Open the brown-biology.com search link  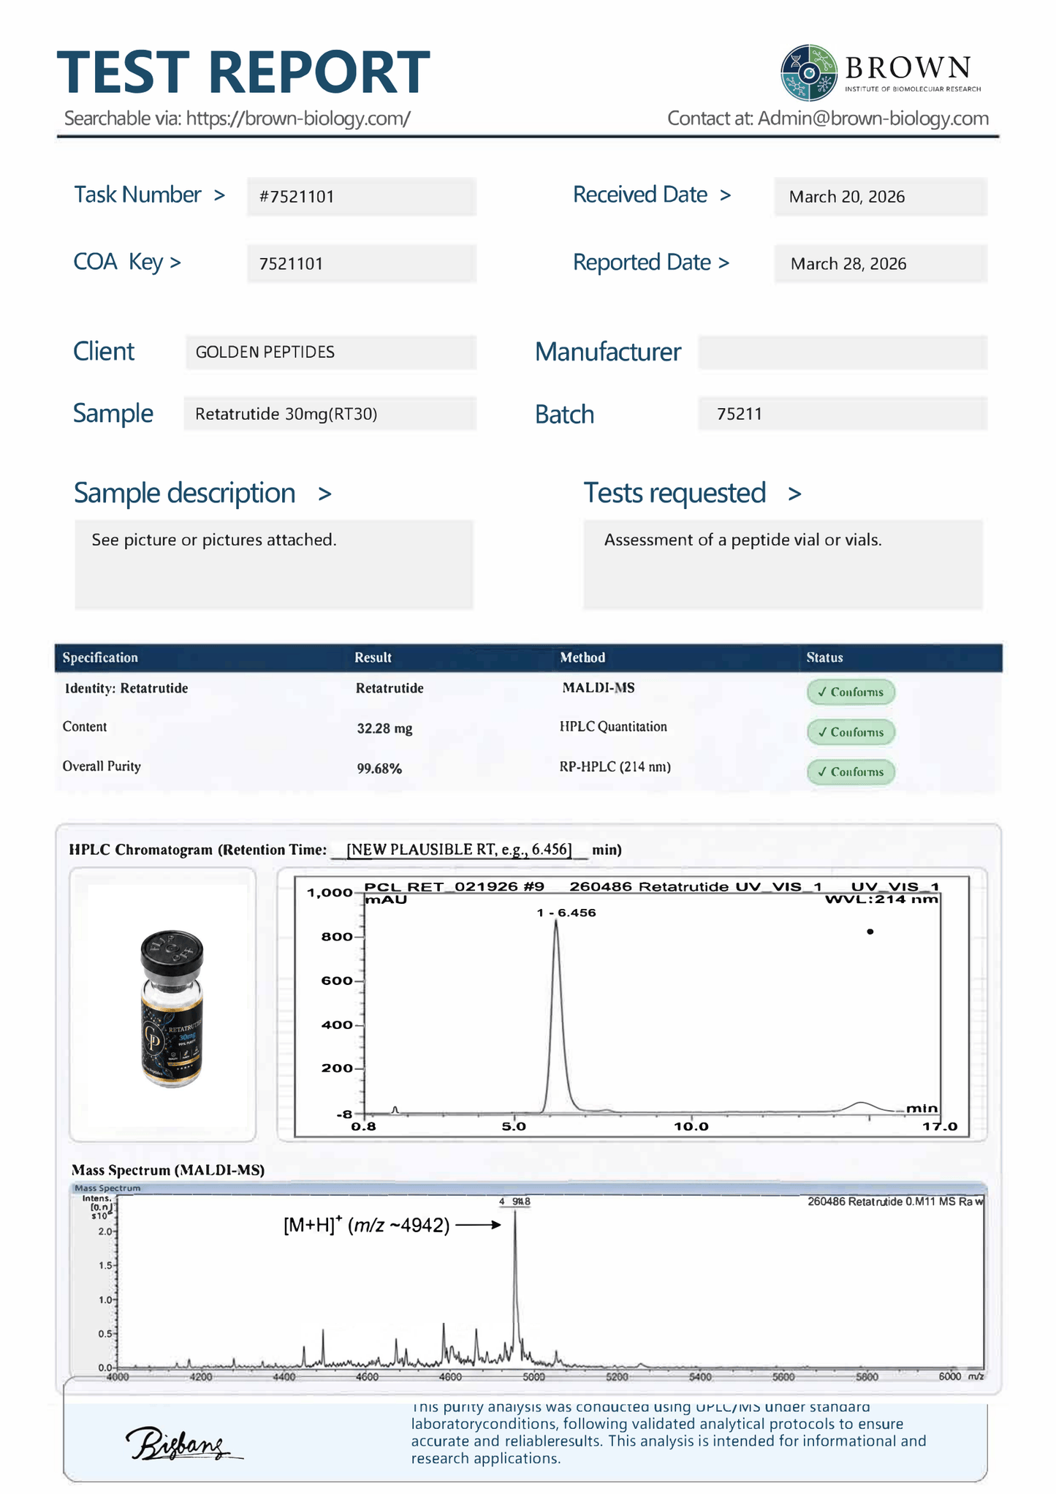(298, 118)
